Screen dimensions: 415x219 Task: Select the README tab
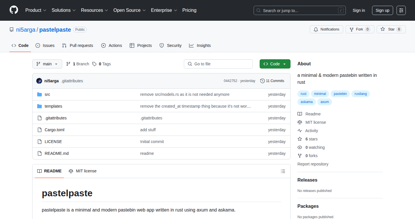point(49,171)
